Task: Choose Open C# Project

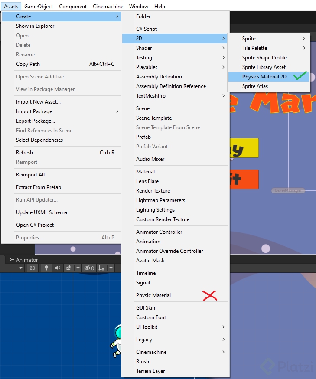Action: point(62,225)
